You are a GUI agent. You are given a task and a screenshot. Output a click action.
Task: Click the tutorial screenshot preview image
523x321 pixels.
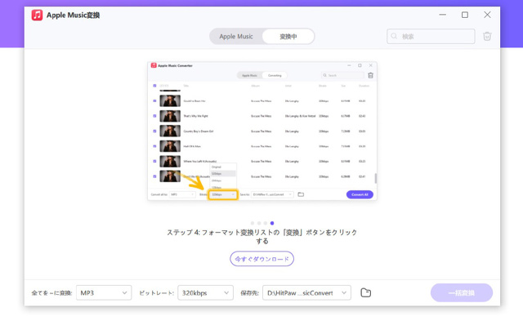pos(262,131)
